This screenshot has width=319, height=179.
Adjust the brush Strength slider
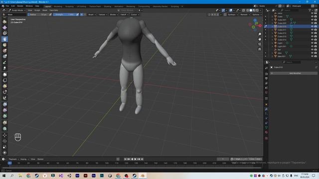(x=64, y=14)
